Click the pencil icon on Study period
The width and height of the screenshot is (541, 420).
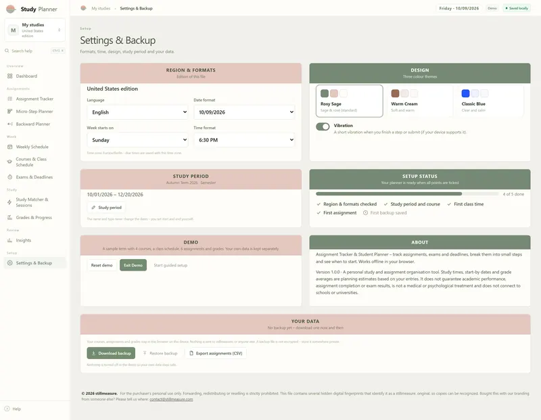tap(93, 208)
